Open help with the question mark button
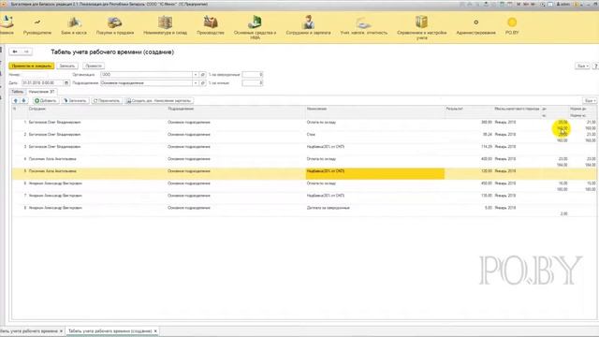 coord(595,66)
